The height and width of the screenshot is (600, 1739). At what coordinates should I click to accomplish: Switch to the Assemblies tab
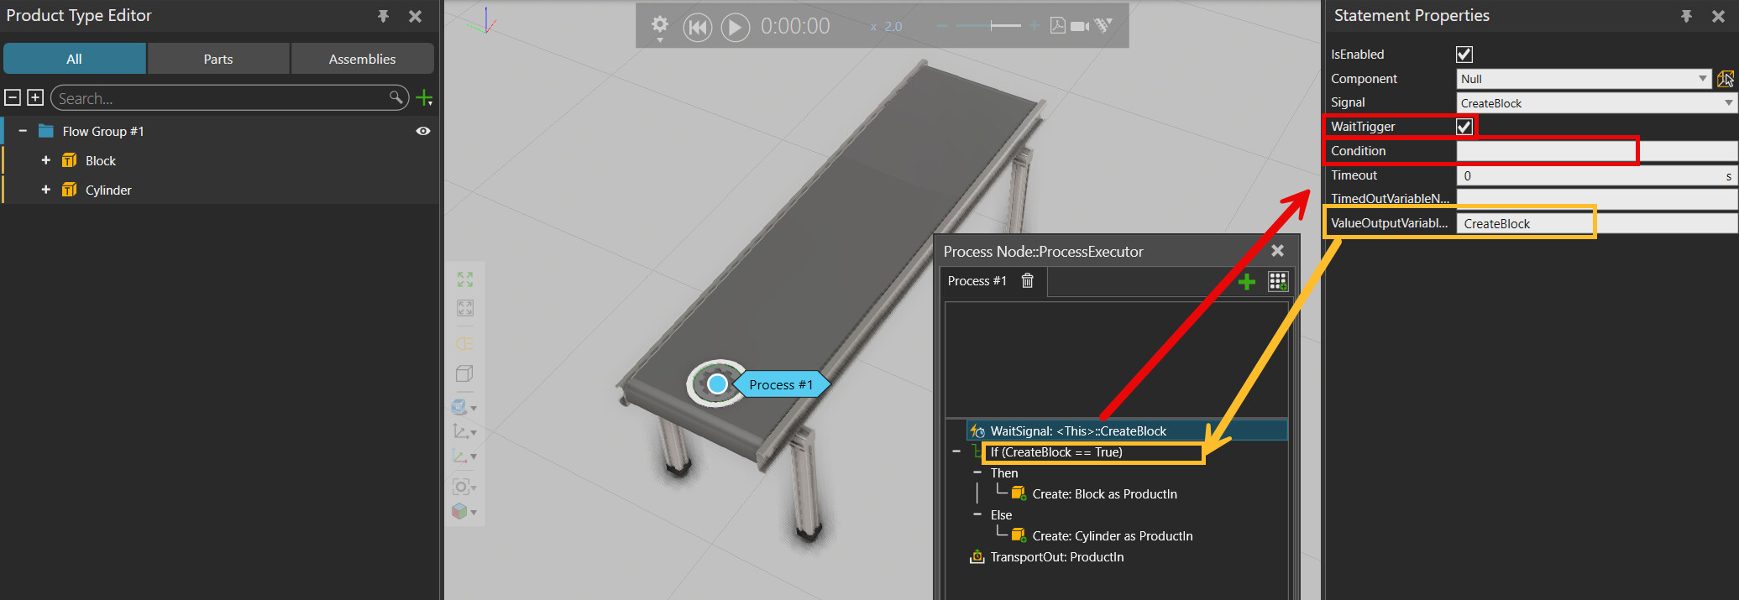coord(362,59)
